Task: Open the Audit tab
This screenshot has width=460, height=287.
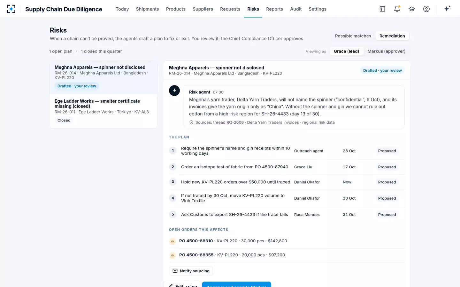Action: tap(296, 9)
